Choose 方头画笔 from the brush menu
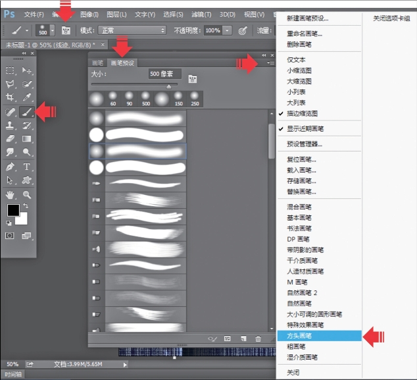This screenshot has width=417, height=380. coord(300,336)
